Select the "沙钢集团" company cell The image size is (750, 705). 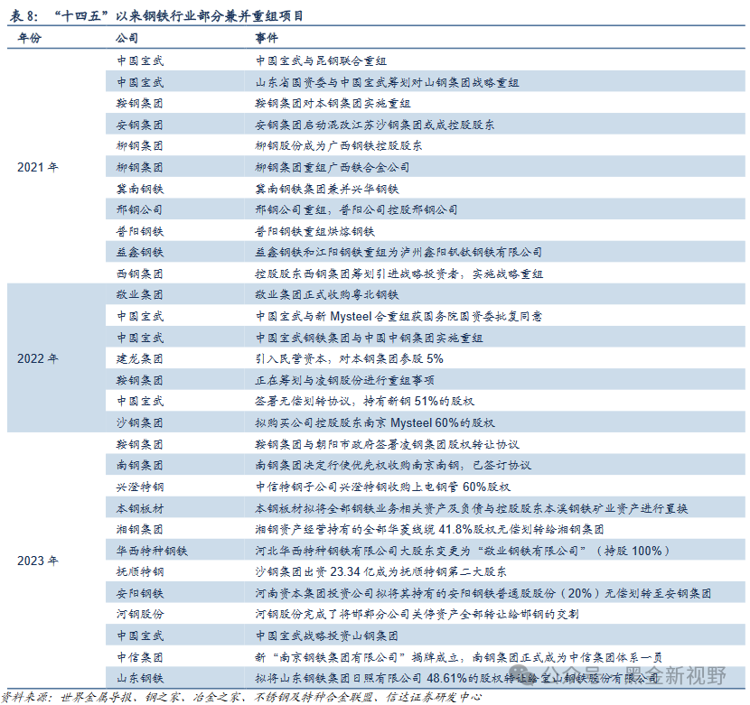click(x=140, y=422)
